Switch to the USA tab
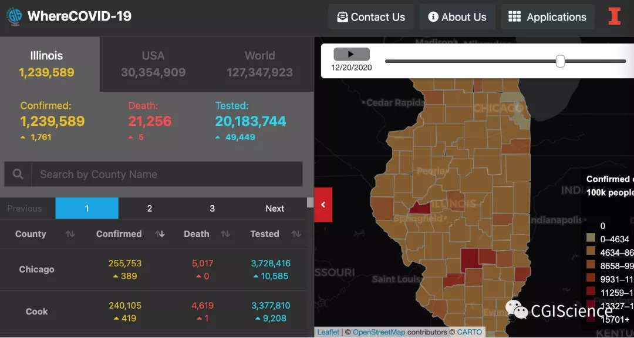This screenshot has width=634, height=338. coord(153,64)
